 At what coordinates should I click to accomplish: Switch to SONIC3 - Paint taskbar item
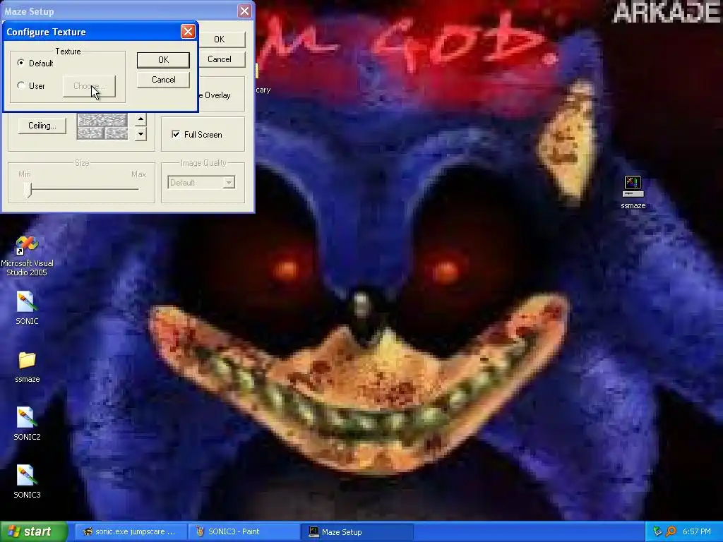tap(244, 531)
